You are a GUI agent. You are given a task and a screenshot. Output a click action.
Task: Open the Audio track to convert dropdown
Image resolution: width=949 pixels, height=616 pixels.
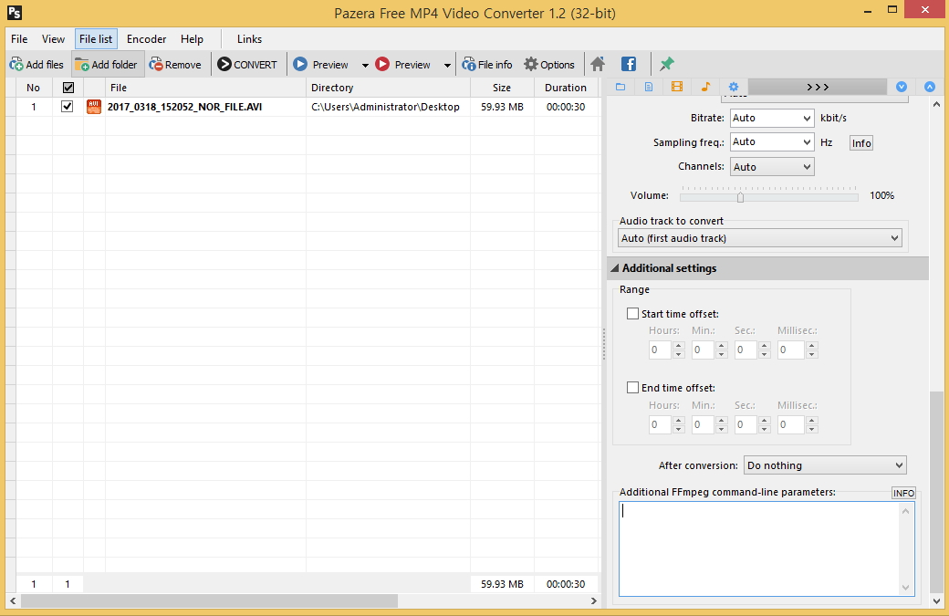(760, 238)
